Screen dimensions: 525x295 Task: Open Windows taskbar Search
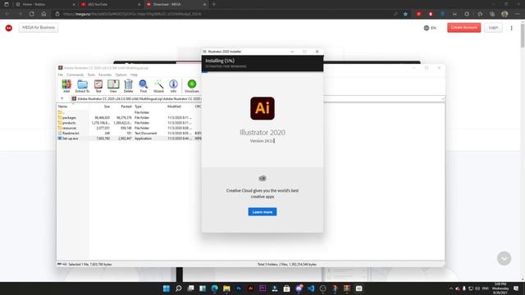[179, 288]
